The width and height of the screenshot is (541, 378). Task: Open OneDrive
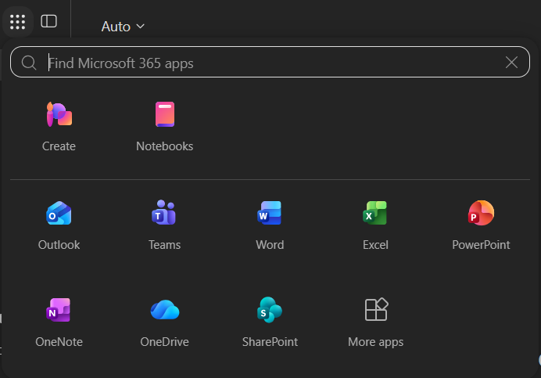[x=165, y=322]
